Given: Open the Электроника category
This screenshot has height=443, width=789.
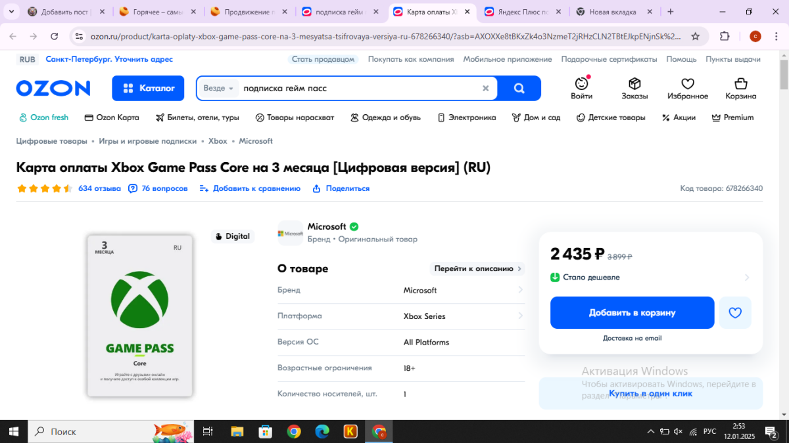Looking at the screenshot, I should point(466,117).
